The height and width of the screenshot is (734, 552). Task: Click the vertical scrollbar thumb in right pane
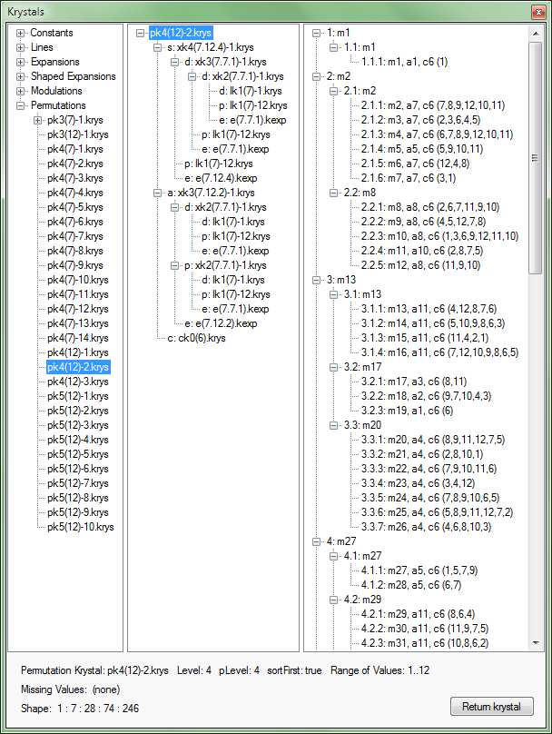point(536,158)
